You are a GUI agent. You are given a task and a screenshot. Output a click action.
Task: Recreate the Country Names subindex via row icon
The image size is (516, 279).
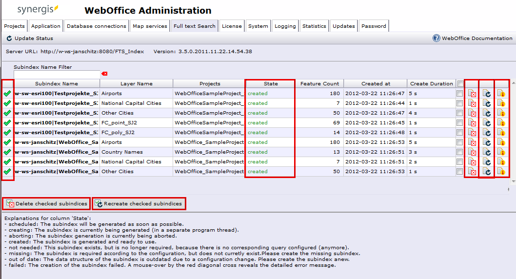[486, 152]
